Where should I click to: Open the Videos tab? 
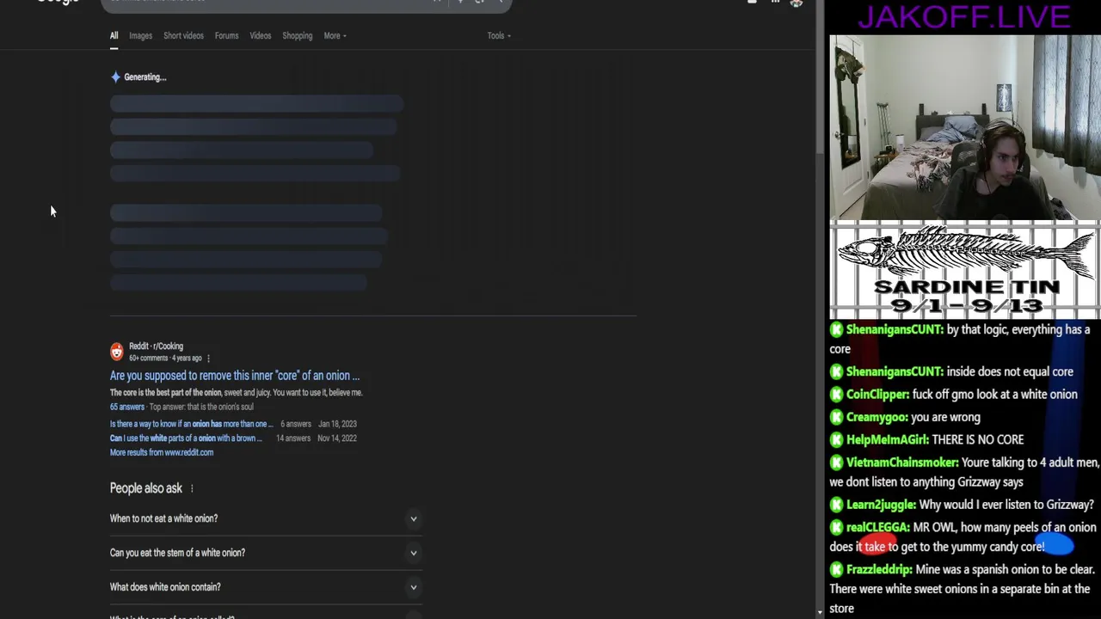[x=260, y=35]
